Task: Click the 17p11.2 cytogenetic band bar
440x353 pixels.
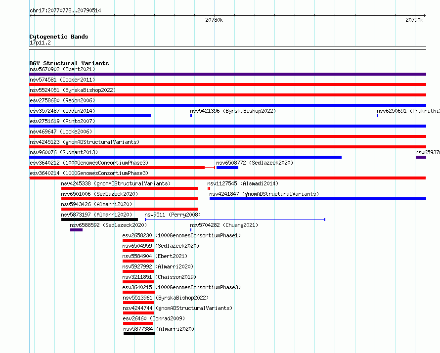Action: [227, 48]
